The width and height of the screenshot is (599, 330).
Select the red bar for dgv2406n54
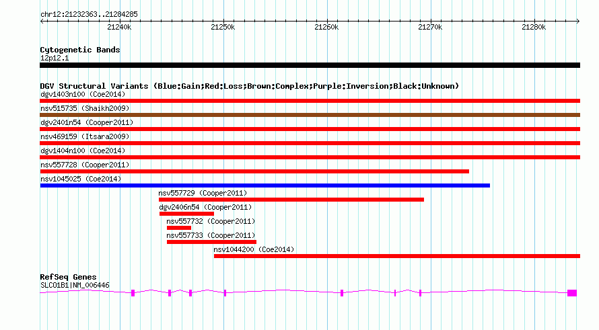pyautogui.click(x=186, y=214)
